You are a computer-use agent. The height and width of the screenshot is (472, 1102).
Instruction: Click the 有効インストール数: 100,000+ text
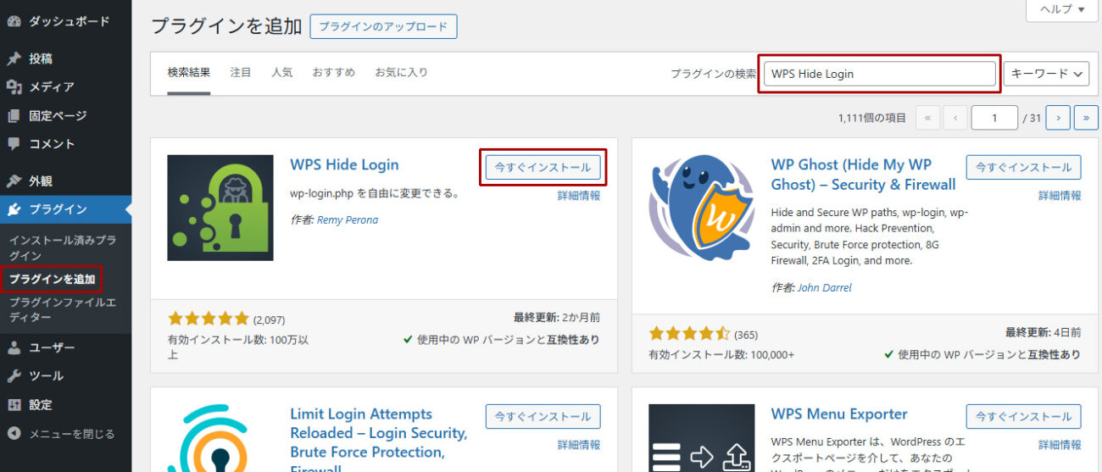(721, 354)
